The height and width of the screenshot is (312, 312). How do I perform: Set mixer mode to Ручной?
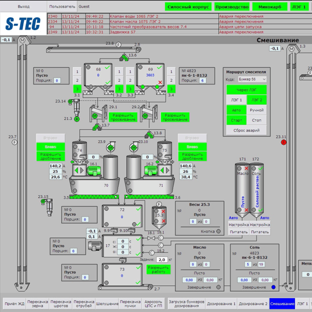coord(256,110)
